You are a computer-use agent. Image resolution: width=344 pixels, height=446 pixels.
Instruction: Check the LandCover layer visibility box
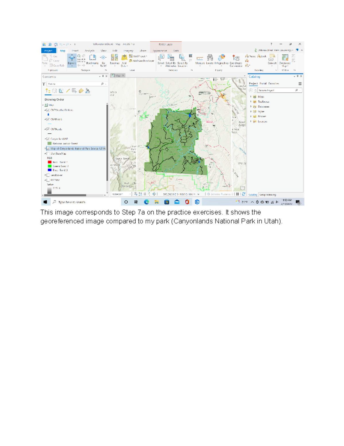tap(48, 175)
